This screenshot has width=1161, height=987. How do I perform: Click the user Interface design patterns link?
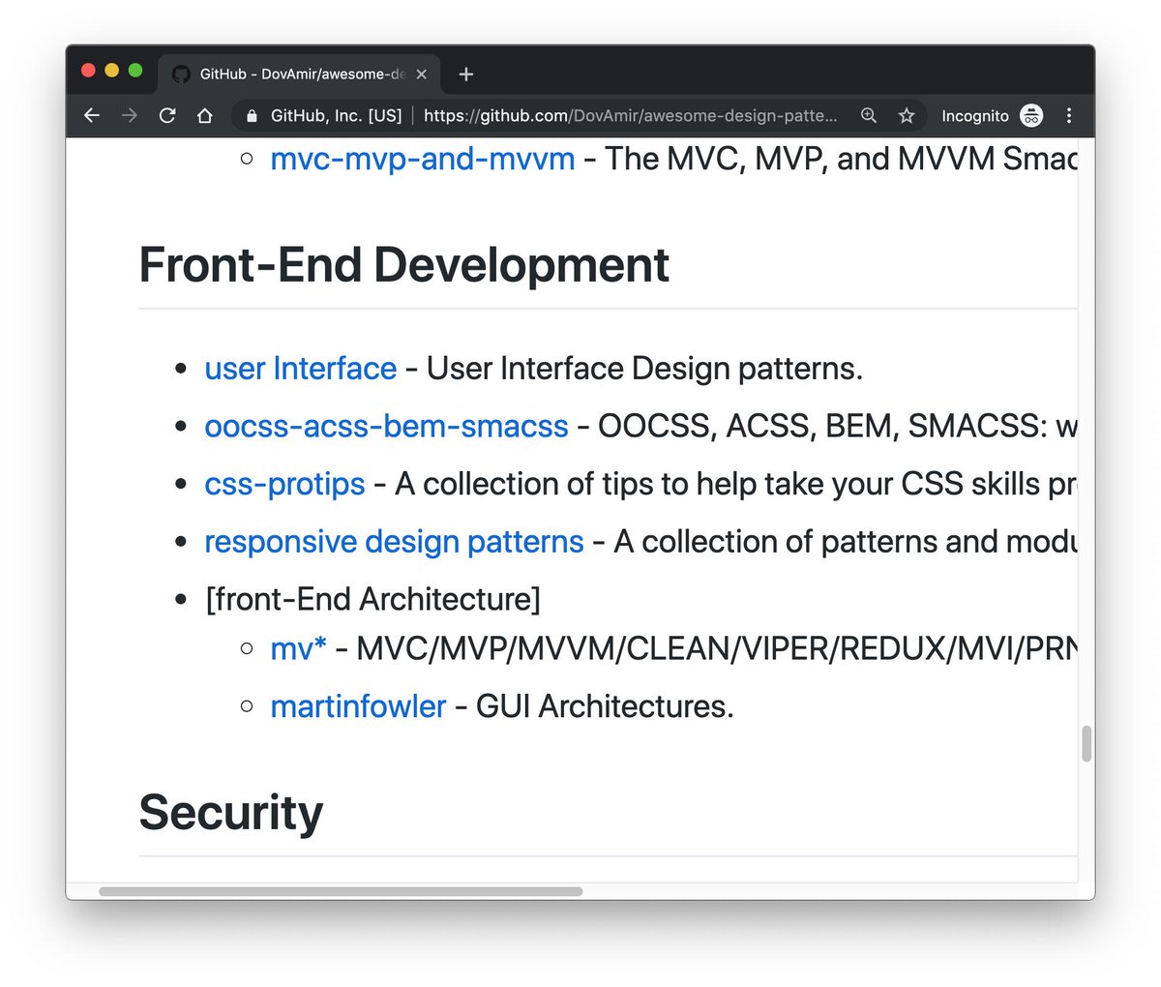pos(300,368)
